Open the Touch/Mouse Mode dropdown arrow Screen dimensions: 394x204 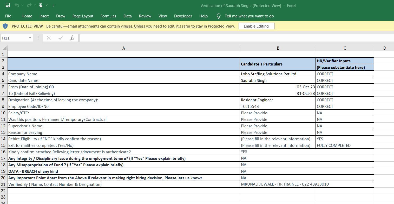tap(47, 5)
